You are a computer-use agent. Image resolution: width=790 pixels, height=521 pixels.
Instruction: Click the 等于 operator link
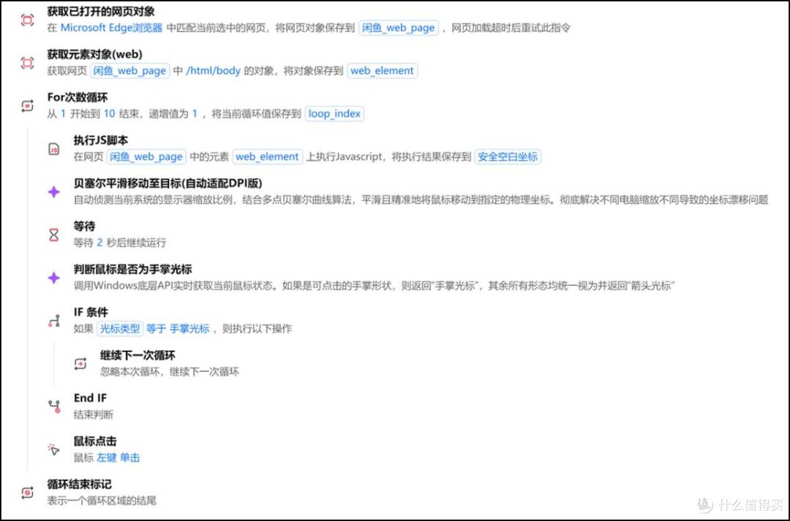(x=157, y=329)
